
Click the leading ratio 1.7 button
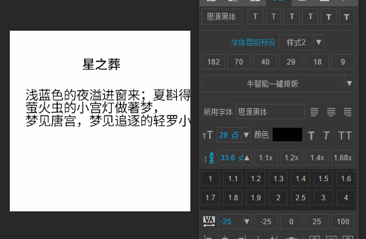pos(210,198)
